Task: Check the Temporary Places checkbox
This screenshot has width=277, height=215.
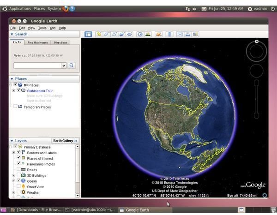Action: [15, 106]
